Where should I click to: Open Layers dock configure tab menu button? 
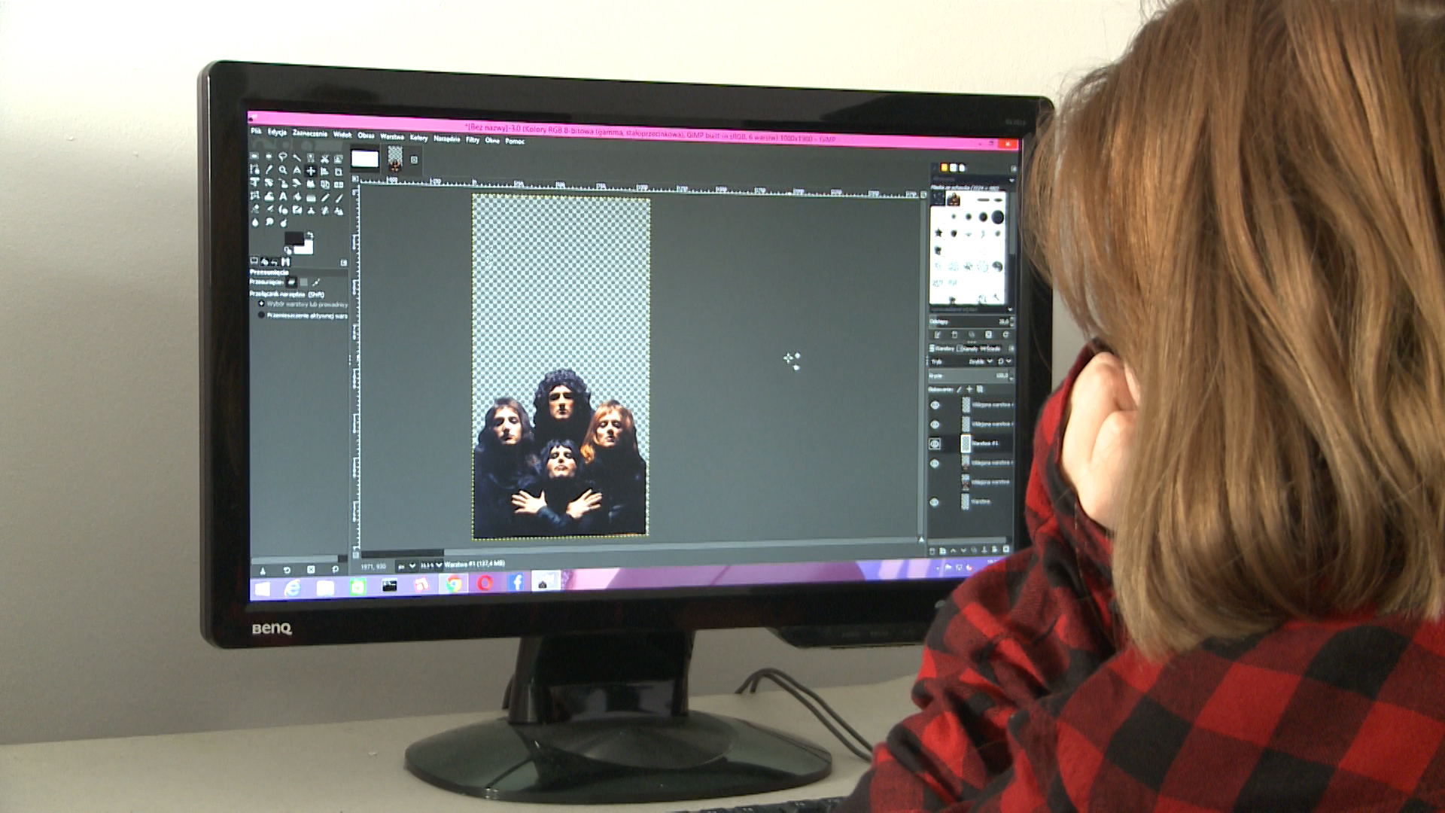1011,349
